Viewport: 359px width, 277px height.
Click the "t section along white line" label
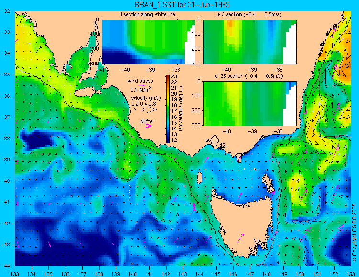[x=148, y=15]
